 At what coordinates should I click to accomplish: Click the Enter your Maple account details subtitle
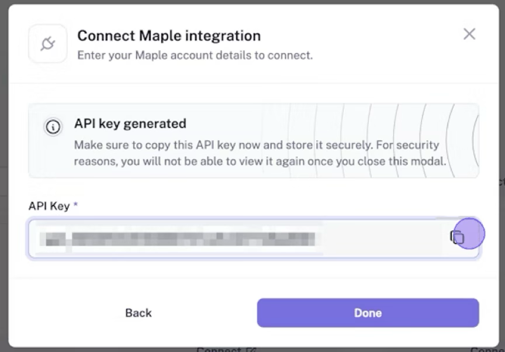coord(195,56)
